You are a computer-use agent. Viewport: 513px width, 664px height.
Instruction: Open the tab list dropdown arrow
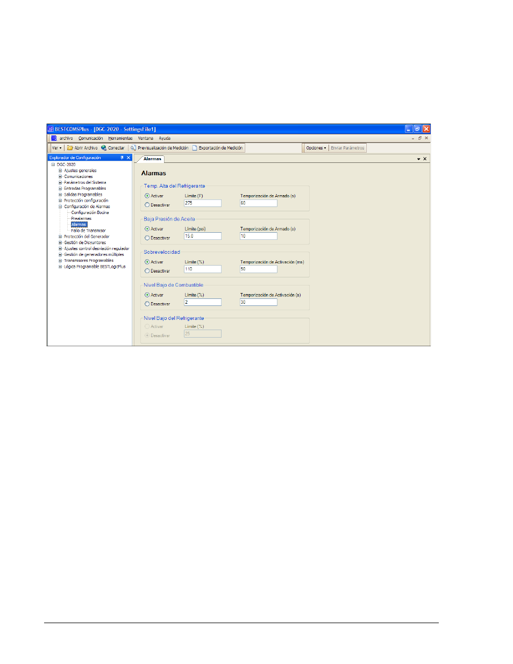coord(418,159)
